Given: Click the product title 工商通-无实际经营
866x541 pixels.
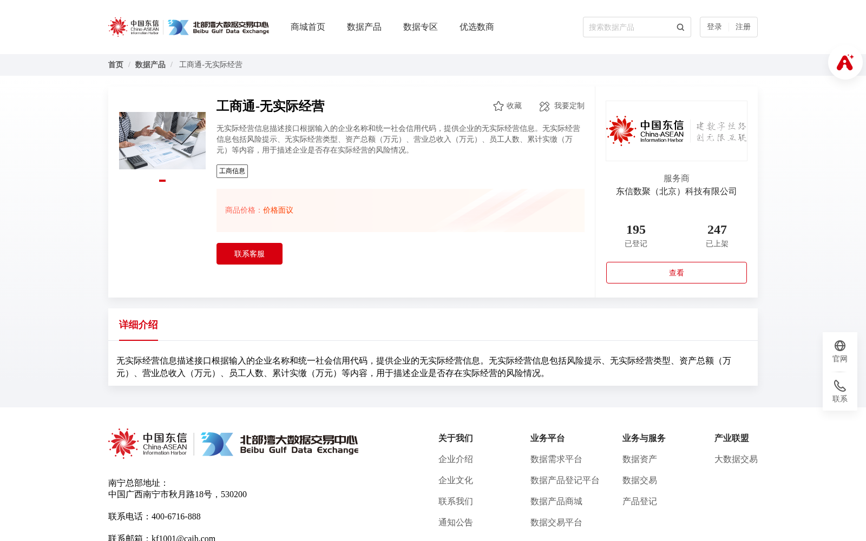Looking at the screenshot, I should [x=271, y=106].
